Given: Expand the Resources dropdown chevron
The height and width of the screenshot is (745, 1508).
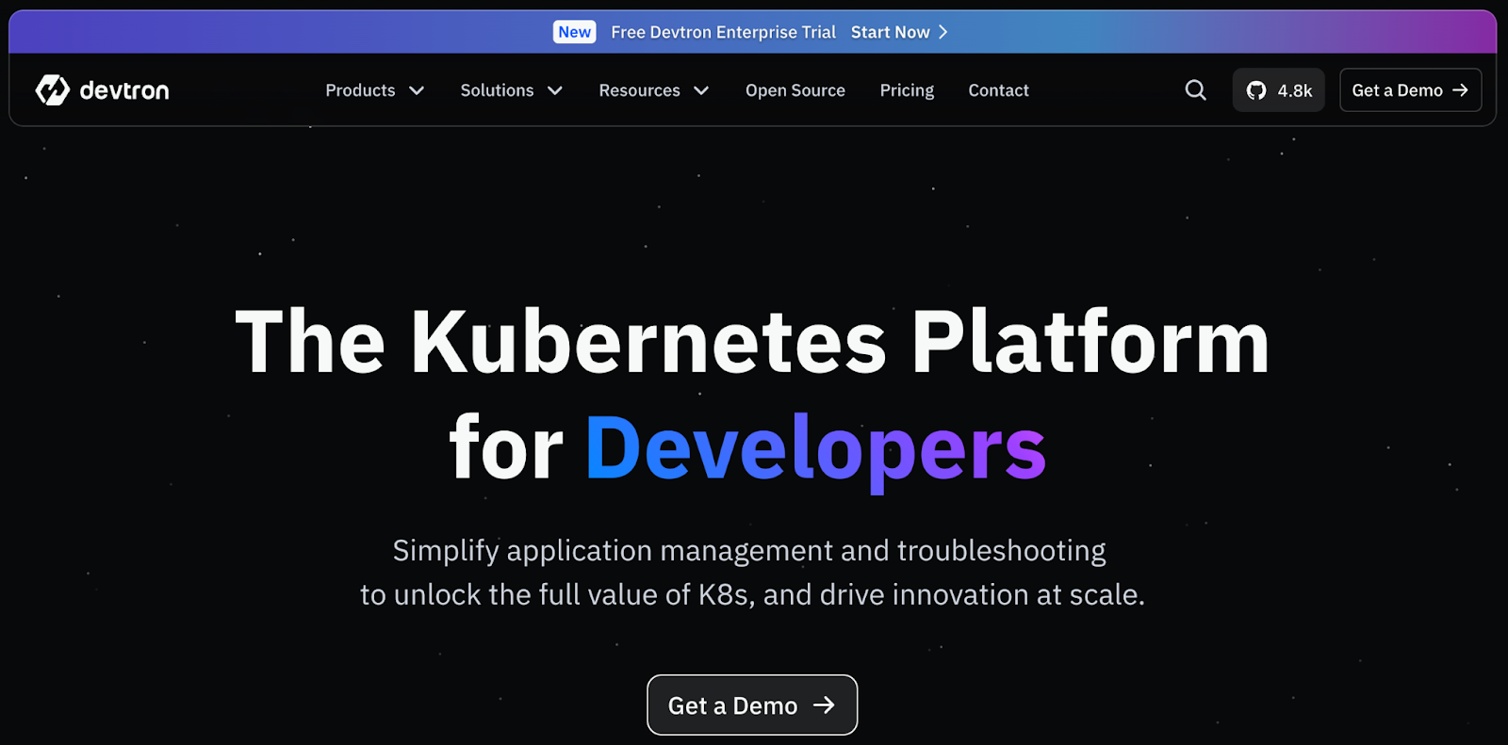Looking at the screenshot, I should pos(701,90).
